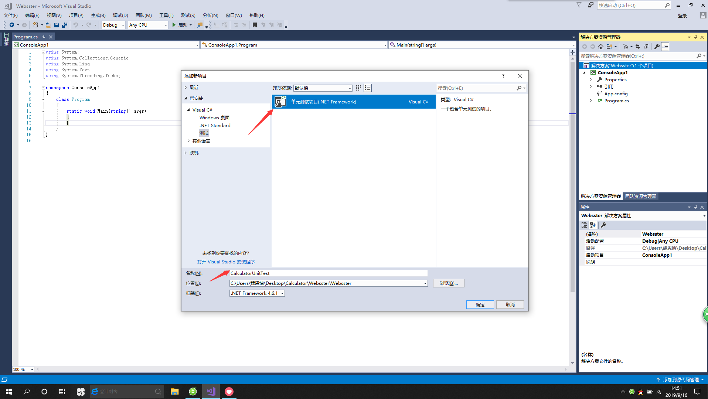
Task: Click Categorized view icon in Properties panel
Action: tap(584, 225)
